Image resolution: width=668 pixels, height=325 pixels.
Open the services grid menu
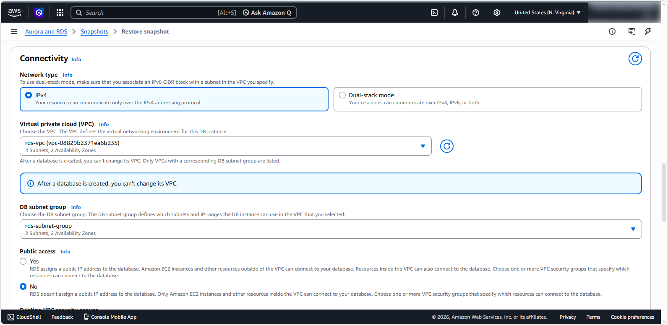tap(60, 13)
